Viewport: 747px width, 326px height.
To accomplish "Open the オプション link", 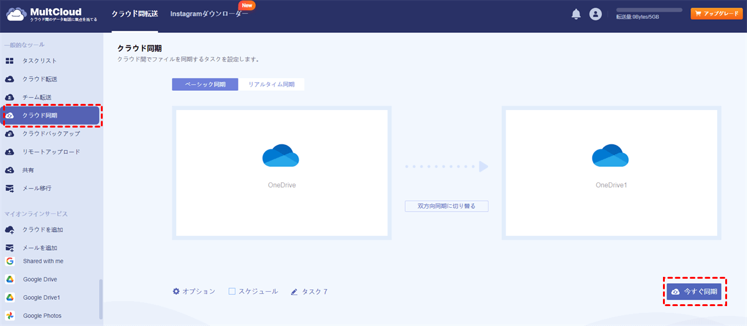I will (199, 291).
